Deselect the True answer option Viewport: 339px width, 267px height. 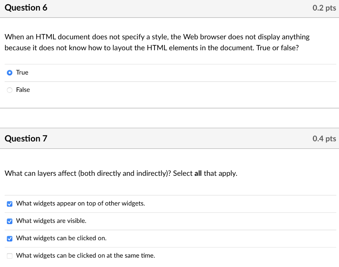[x=10, y=72]
